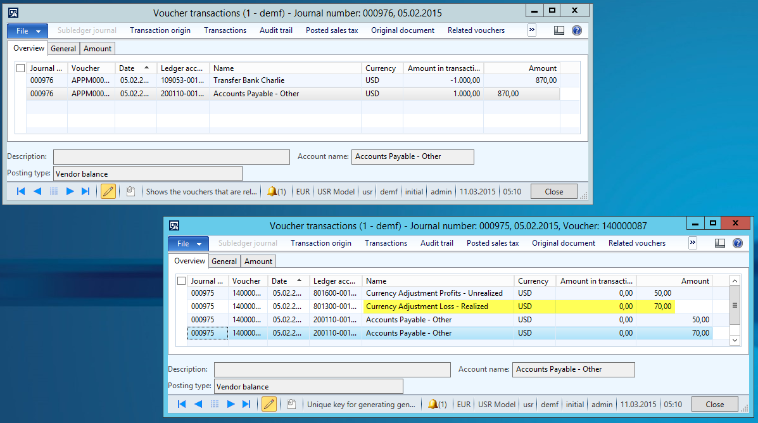
Task: Click the edit pencil icon in the lower window
Action: point(269,404)
